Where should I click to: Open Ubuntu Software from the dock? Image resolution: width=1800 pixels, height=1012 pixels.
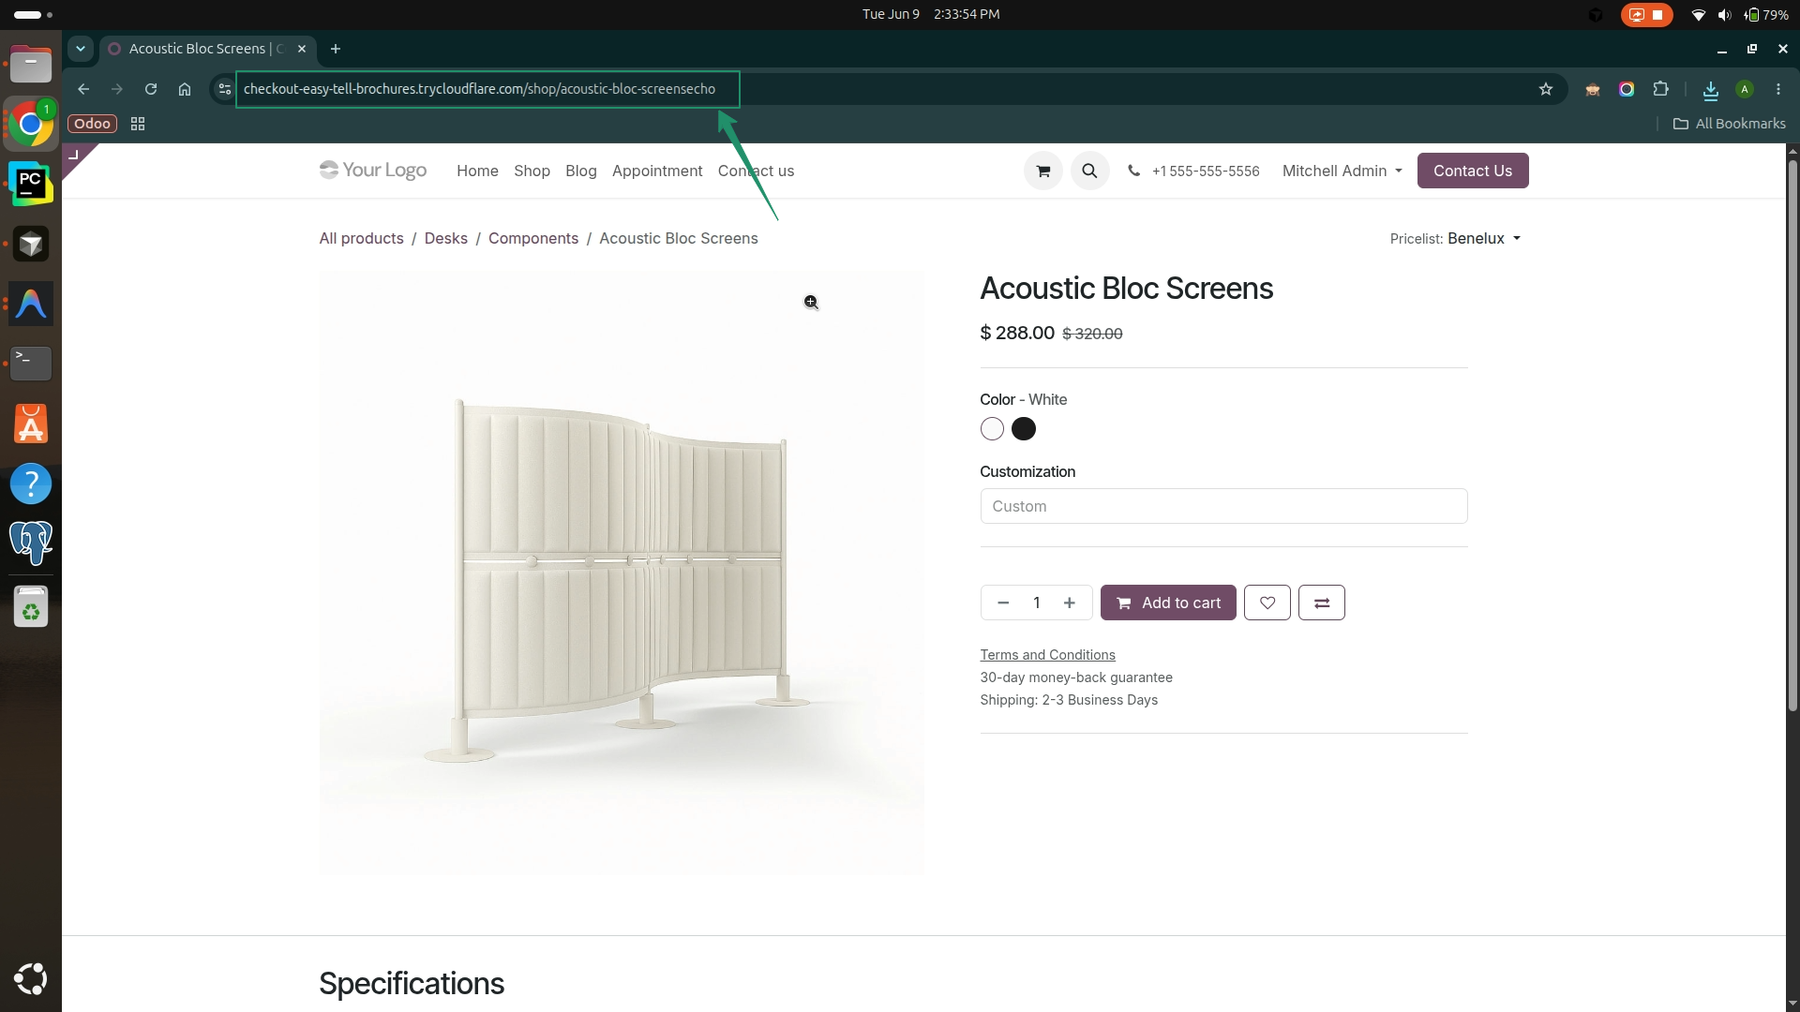coord(31,424)
